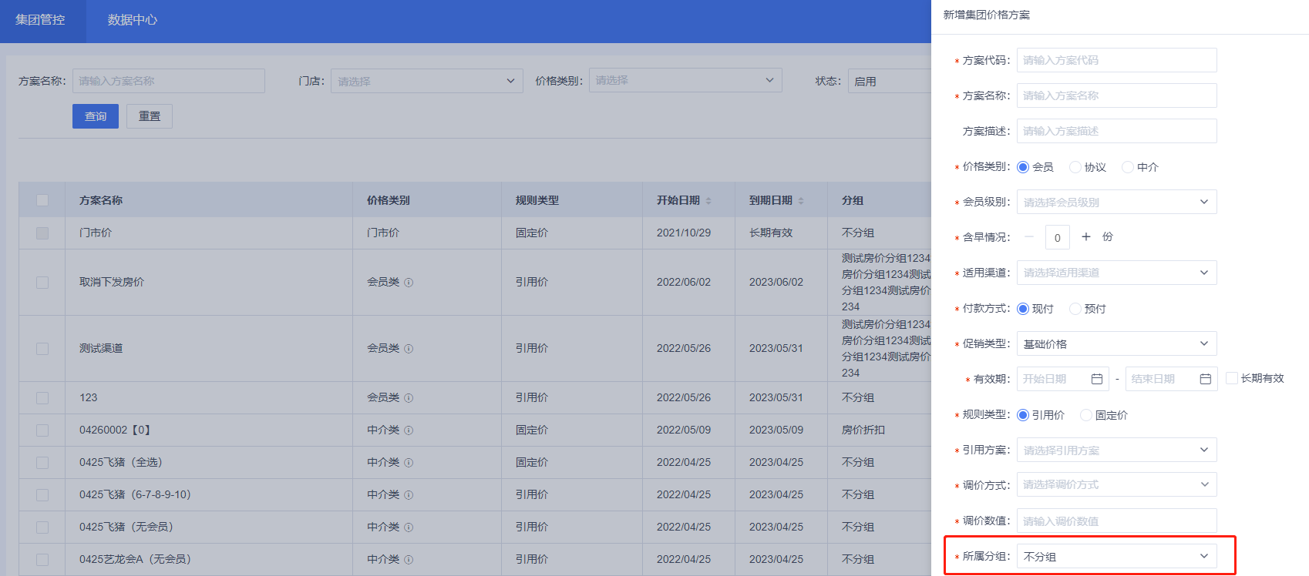The height and width of the screenshot is (576, 1309).
Task: Click 测试渠道 plan name
Action: point(101,348)
